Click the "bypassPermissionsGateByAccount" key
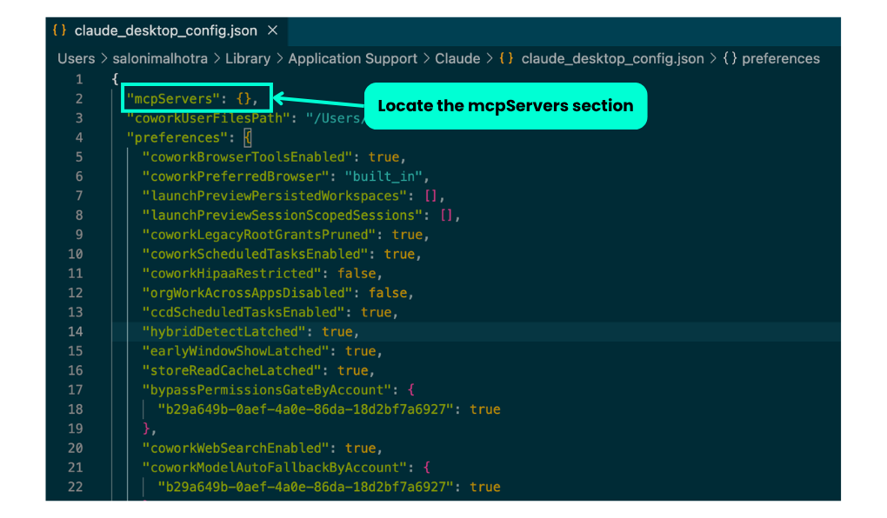The image size is (887, 518). tap(267, 390)
